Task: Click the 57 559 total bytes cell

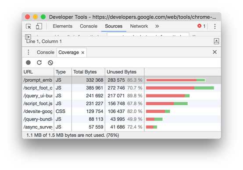Action: click(x=88, y=127)
